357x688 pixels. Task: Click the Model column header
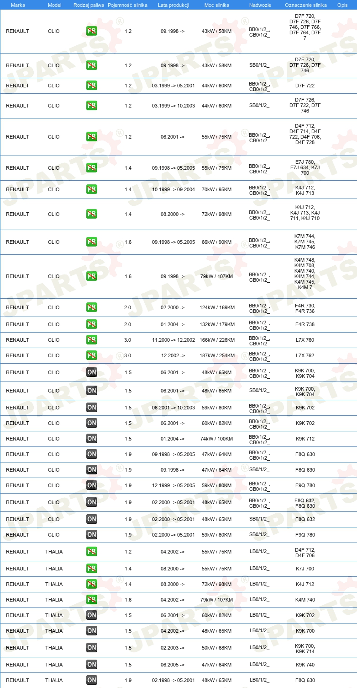coord(54,5)
